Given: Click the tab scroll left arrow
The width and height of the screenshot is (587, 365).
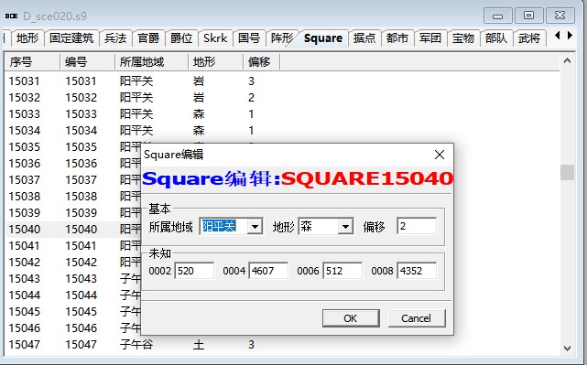Looking at the screenshot, I should (558, 36).
